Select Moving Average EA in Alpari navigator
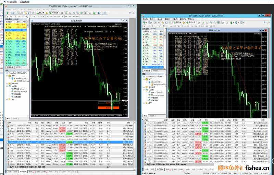 point(157,95)
